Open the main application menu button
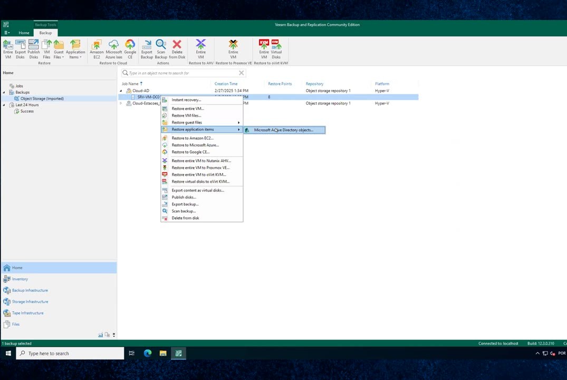Image resolution: width=567 pixels, height=380 pixels. click(6, 33)
